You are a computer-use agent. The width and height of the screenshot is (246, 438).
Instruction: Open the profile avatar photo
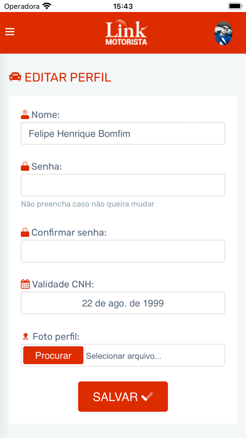coord(224,33)
